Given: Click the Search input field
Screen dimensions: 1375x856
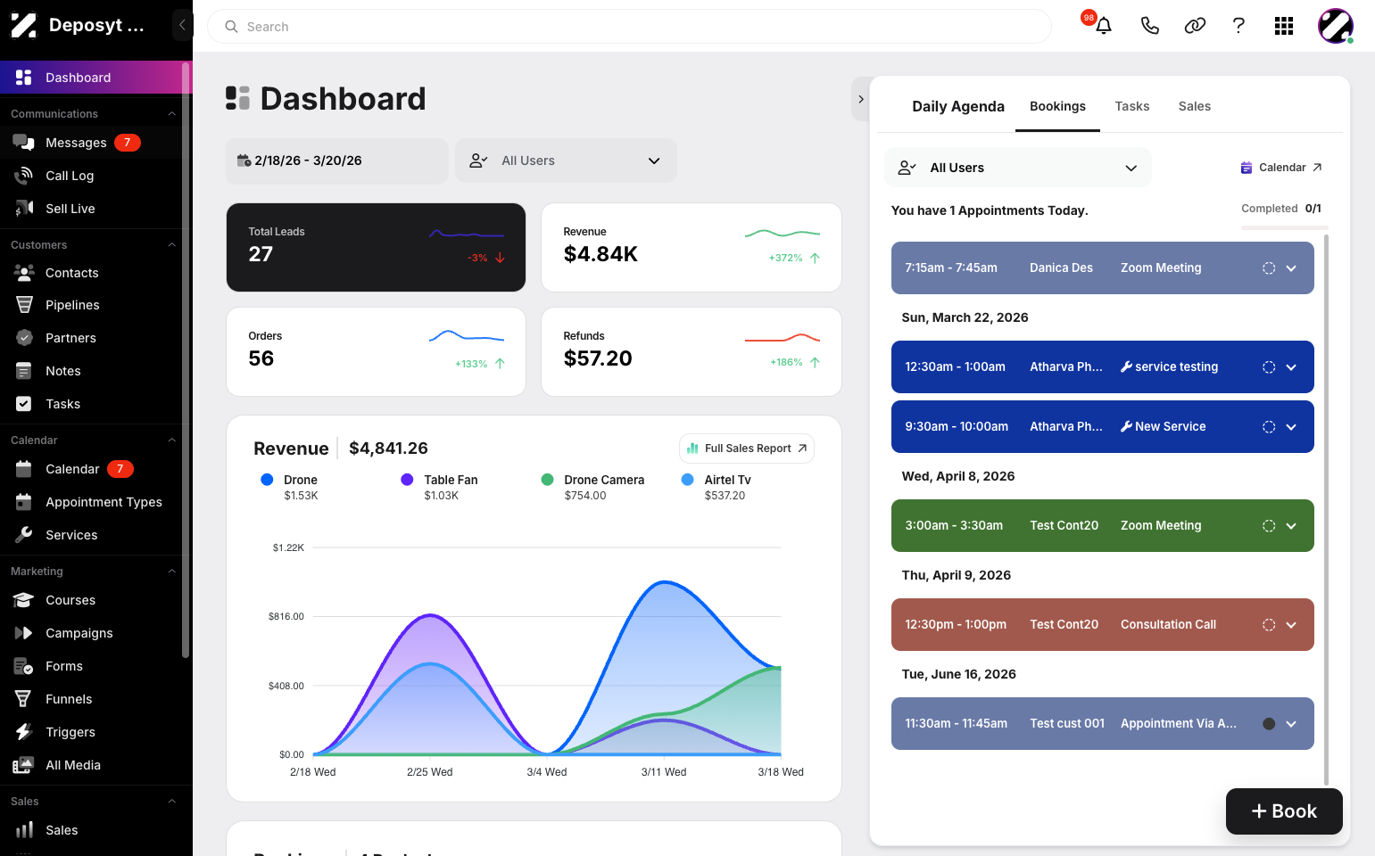Looking at the screenshot, I should (629, 27).
